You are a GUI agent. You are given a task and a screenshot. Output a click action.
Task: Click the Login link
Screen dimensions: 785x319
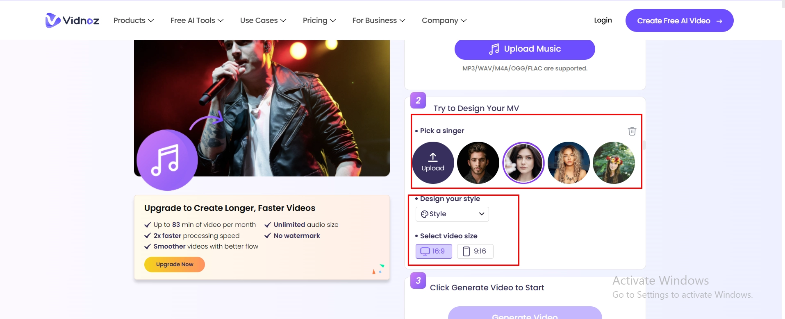coord(603,20)
